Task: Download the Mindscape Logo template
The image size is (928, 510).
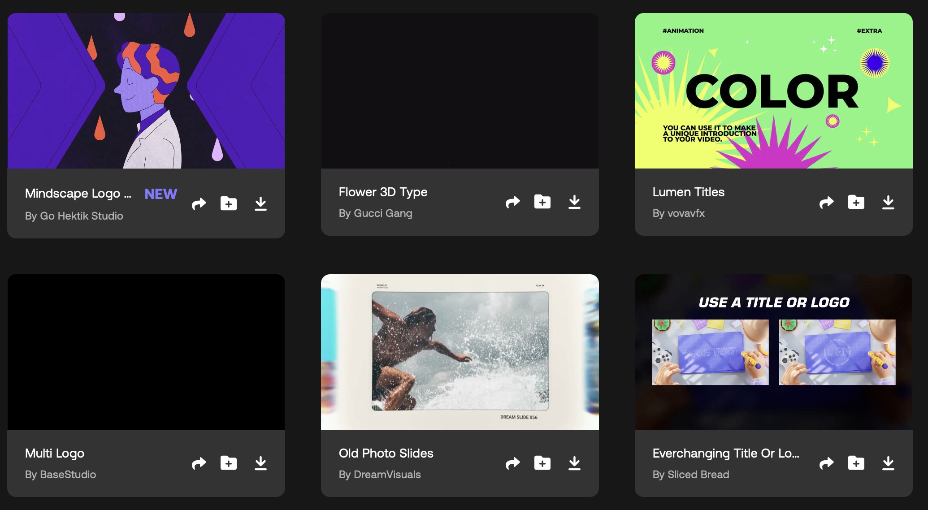Action: pos(260,204)
